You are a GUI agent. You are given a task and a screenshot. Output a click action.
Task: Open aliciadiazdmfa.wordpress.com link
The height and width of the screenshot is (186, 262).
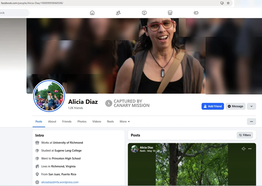click(60, 182)
